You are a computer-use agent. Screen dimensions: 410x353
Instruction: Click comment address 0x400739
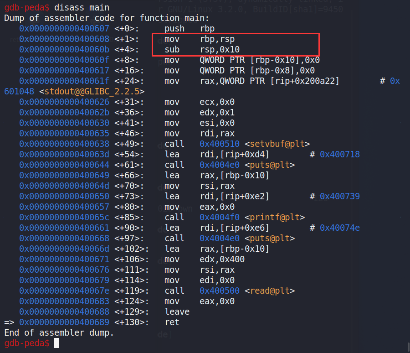click(340, 197)
